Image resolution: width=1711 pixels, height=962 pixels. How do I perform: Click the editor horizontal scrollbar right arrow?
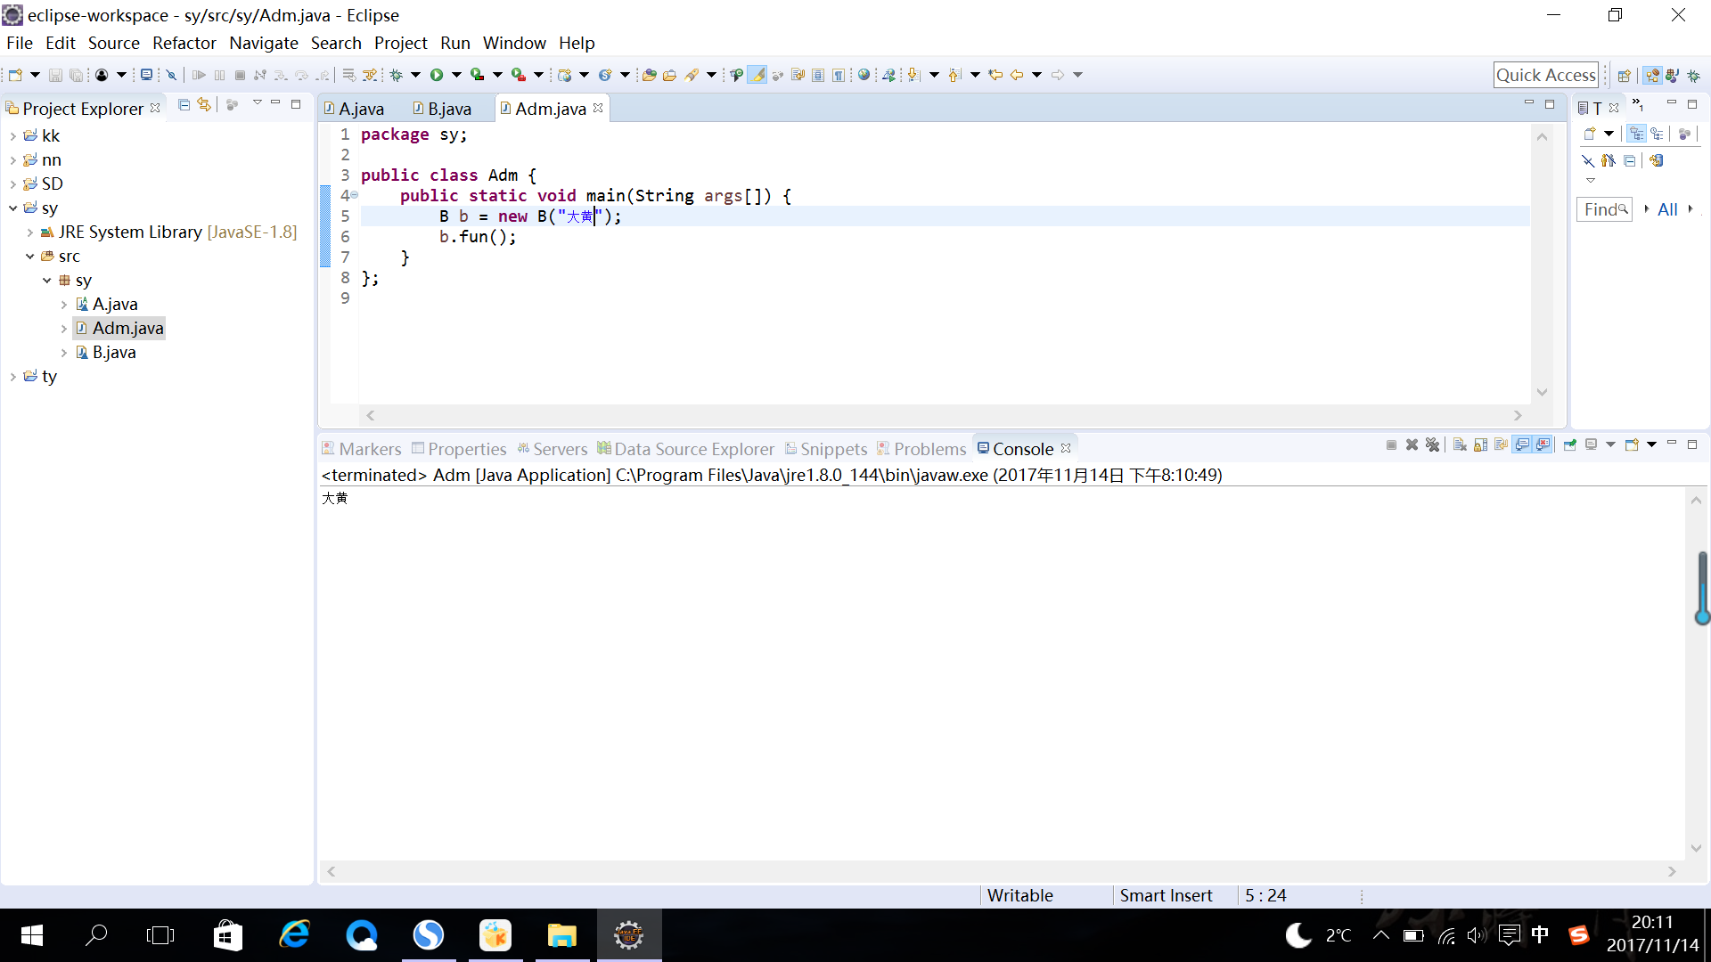point(1518,415)
